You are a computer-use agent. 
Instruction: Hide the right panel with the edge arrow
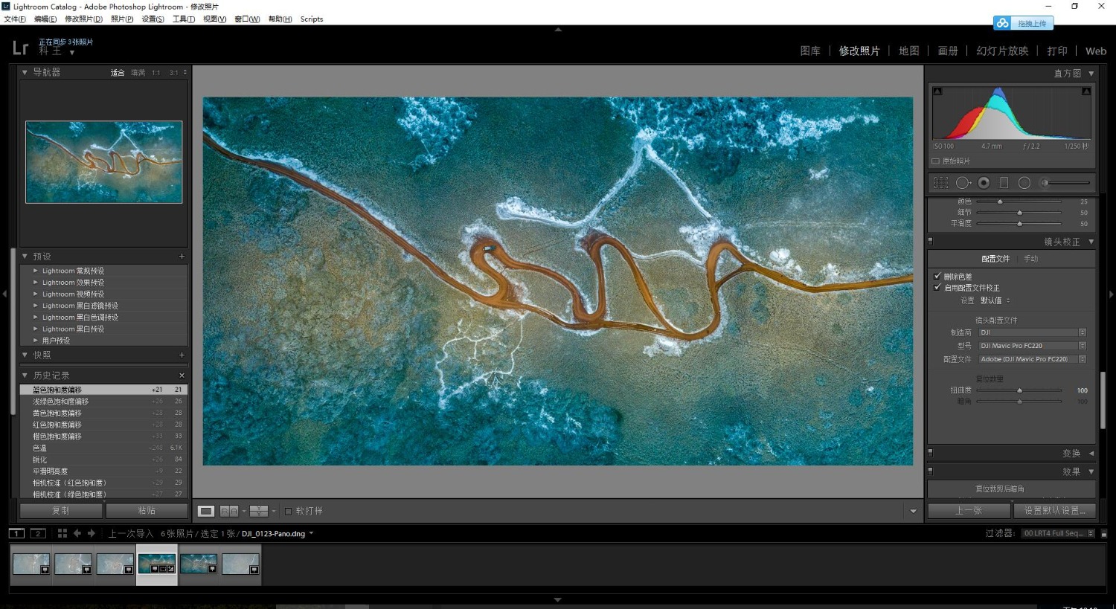coord(1112,294)
